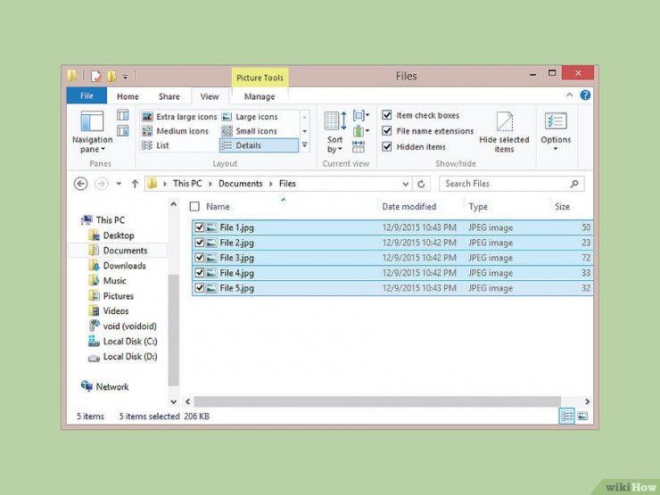Switch to Large icons layout
The image size is (660, 495).
(x=250, y=117)
